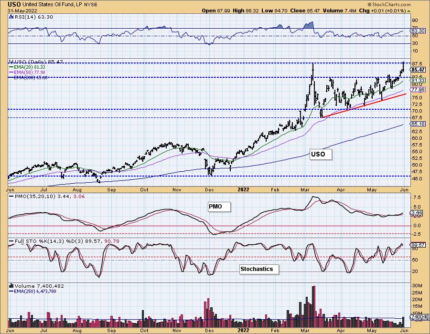Click the 77.98 EMA tag on price axis
Image resolution: width=430 pixels, height=334 pixels.
[418, 90]
